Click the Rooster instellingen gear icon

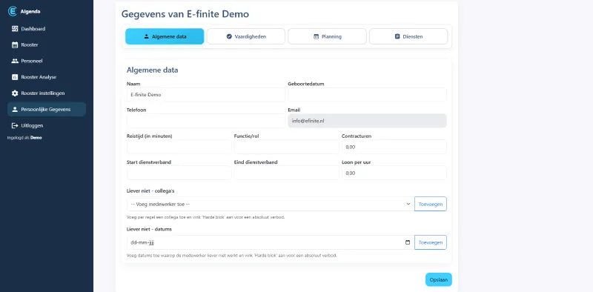point(15,93)
